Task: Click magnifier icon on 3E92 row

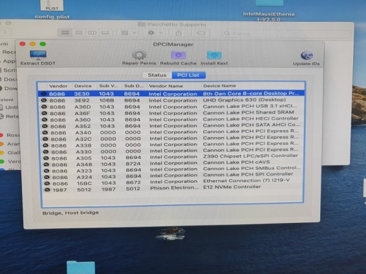Action: (x=44, y=100)
